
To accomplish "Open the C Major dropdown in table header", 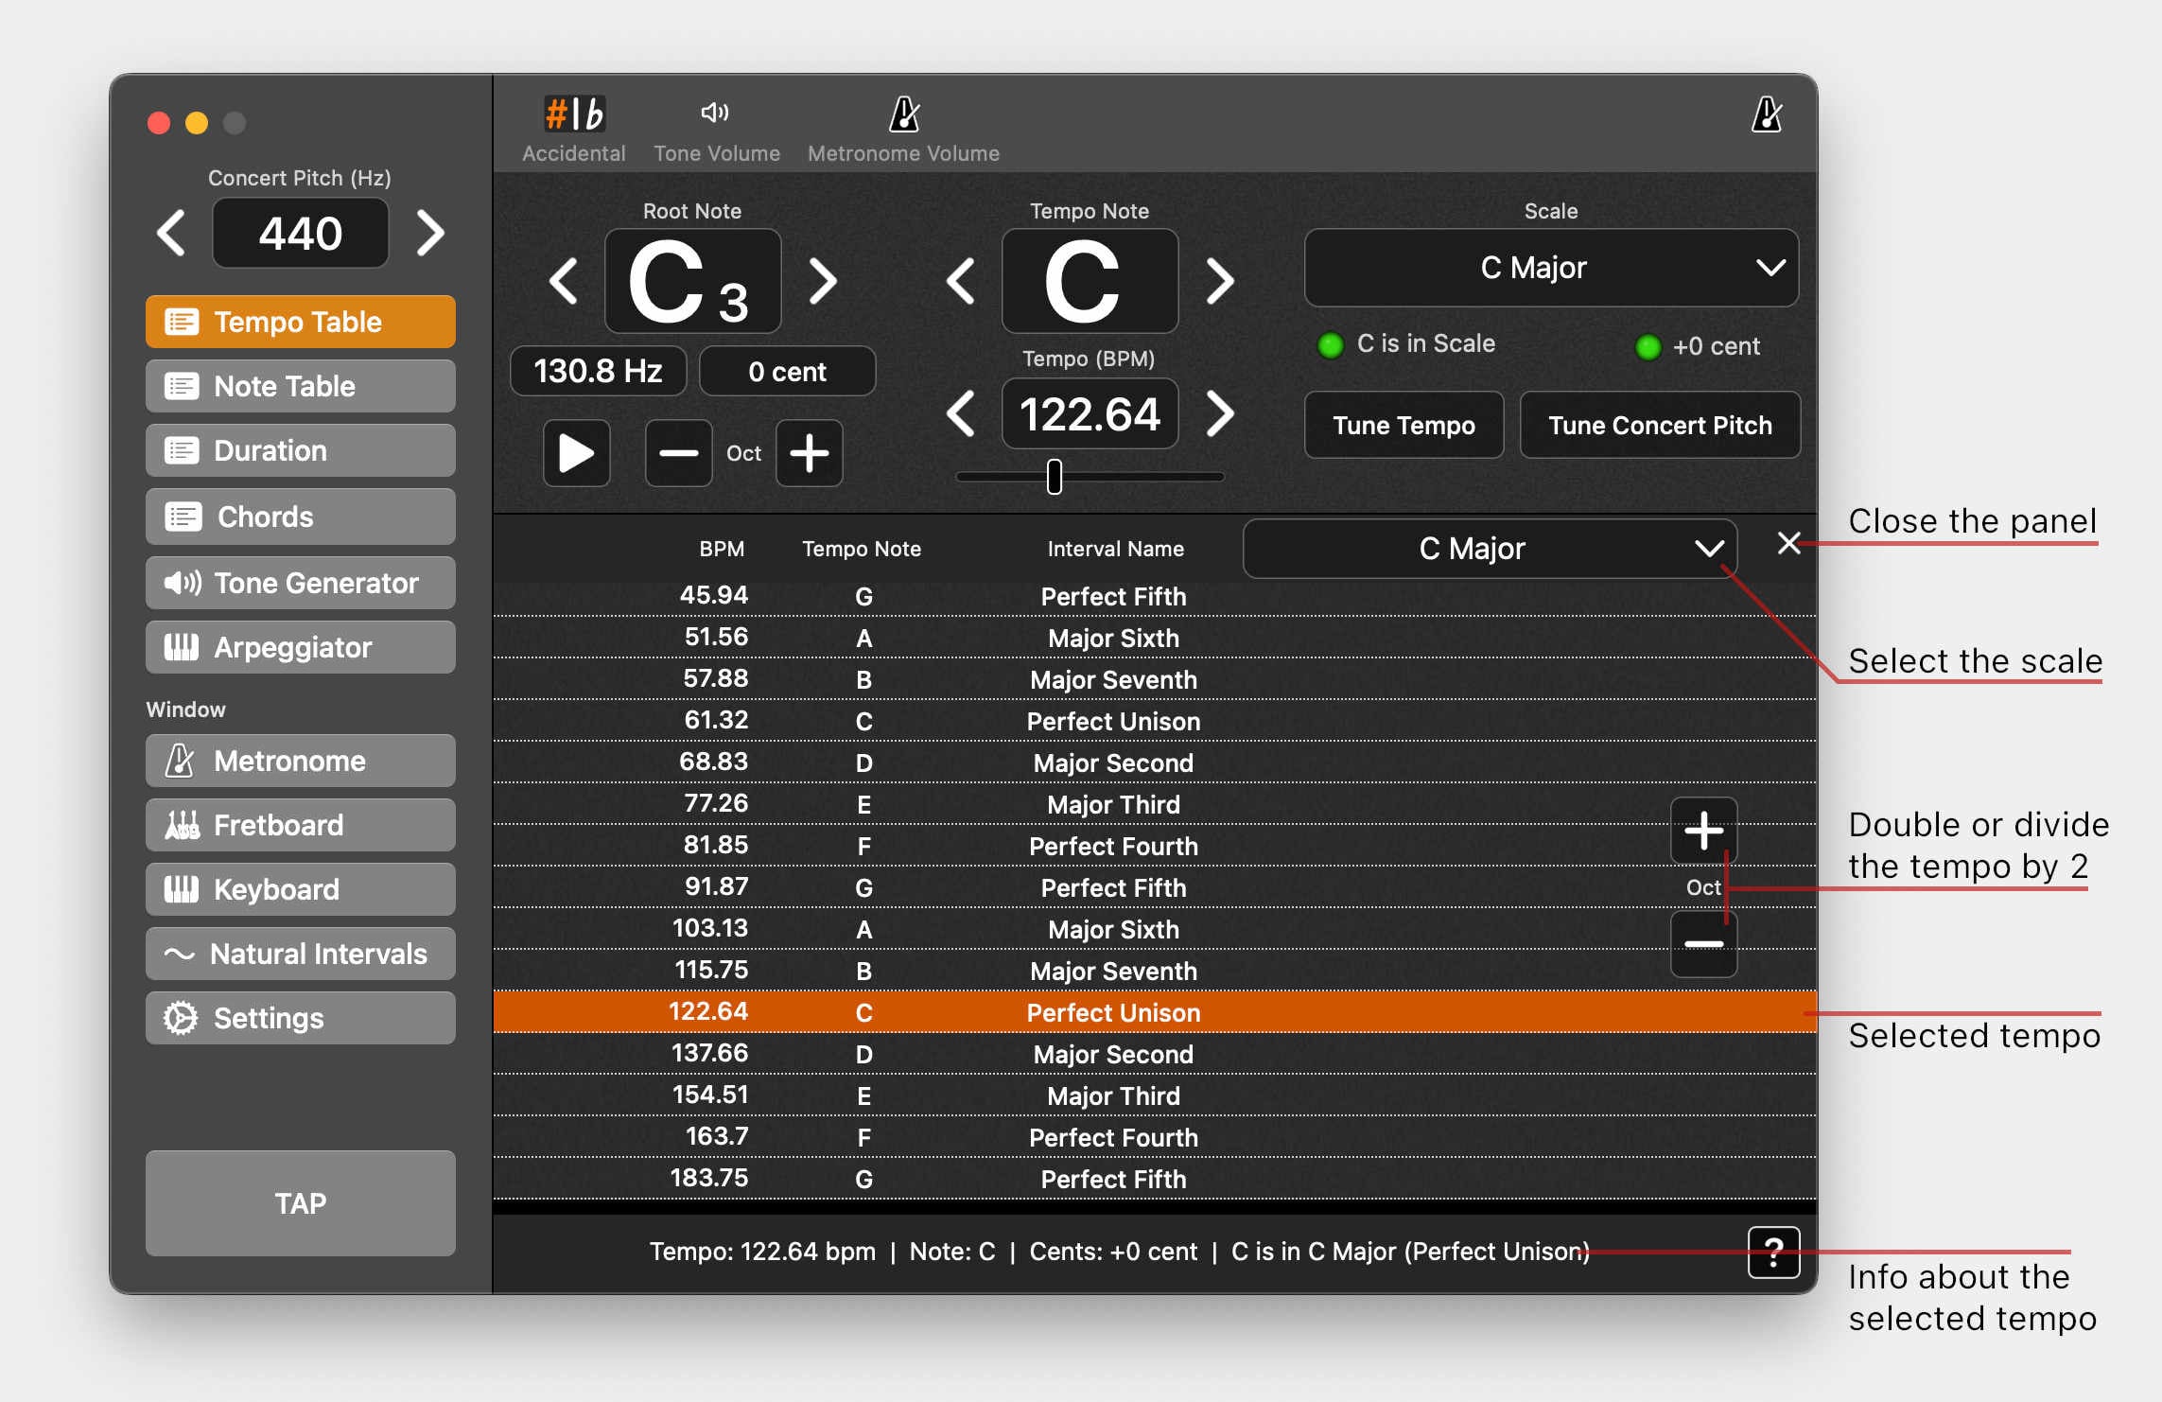I will coord(1489,549).
